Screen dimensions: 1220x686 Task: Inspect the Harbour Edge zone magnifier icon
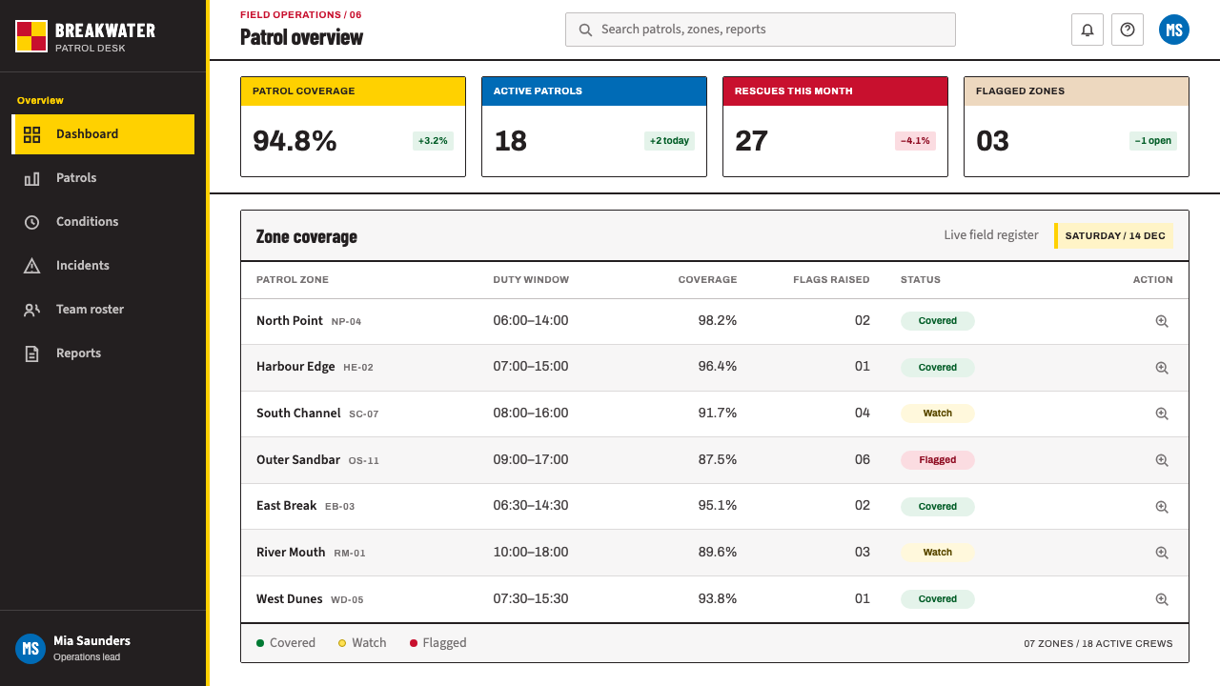tap(1162, 367)
